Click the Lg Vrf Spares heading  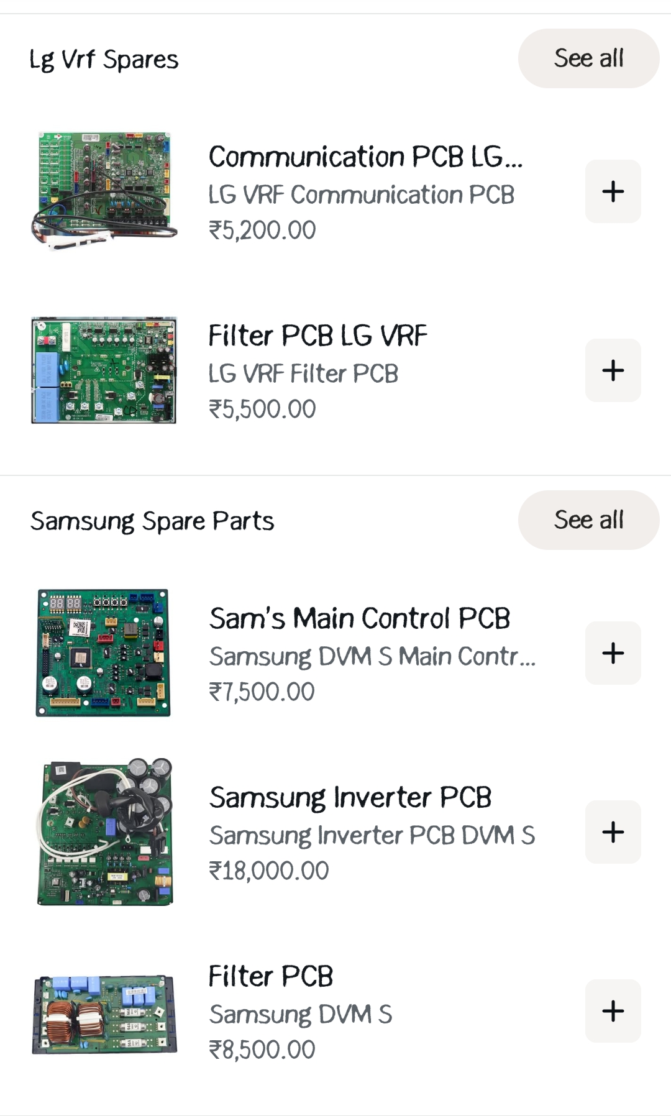coord(104,60)
